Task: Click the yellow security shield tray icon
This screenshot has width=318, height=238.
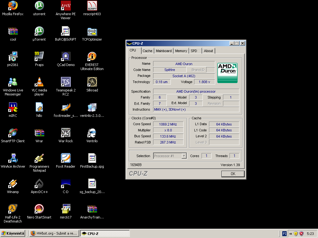Action: (x=296, y=234)
